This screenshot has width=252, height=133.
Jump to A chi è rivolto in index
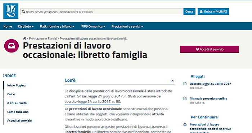tap(17, 103)
